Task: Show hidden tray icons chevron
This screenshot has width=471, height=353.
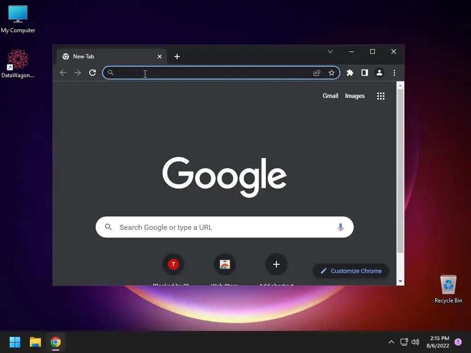Action: [391, 342]
